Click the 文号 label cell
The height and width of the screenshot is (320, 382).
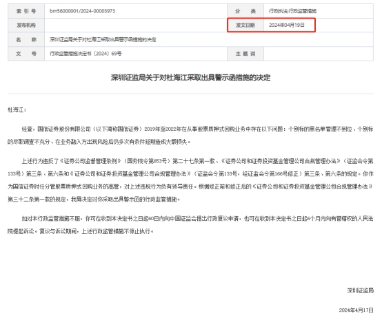click(x=26, y=54)
